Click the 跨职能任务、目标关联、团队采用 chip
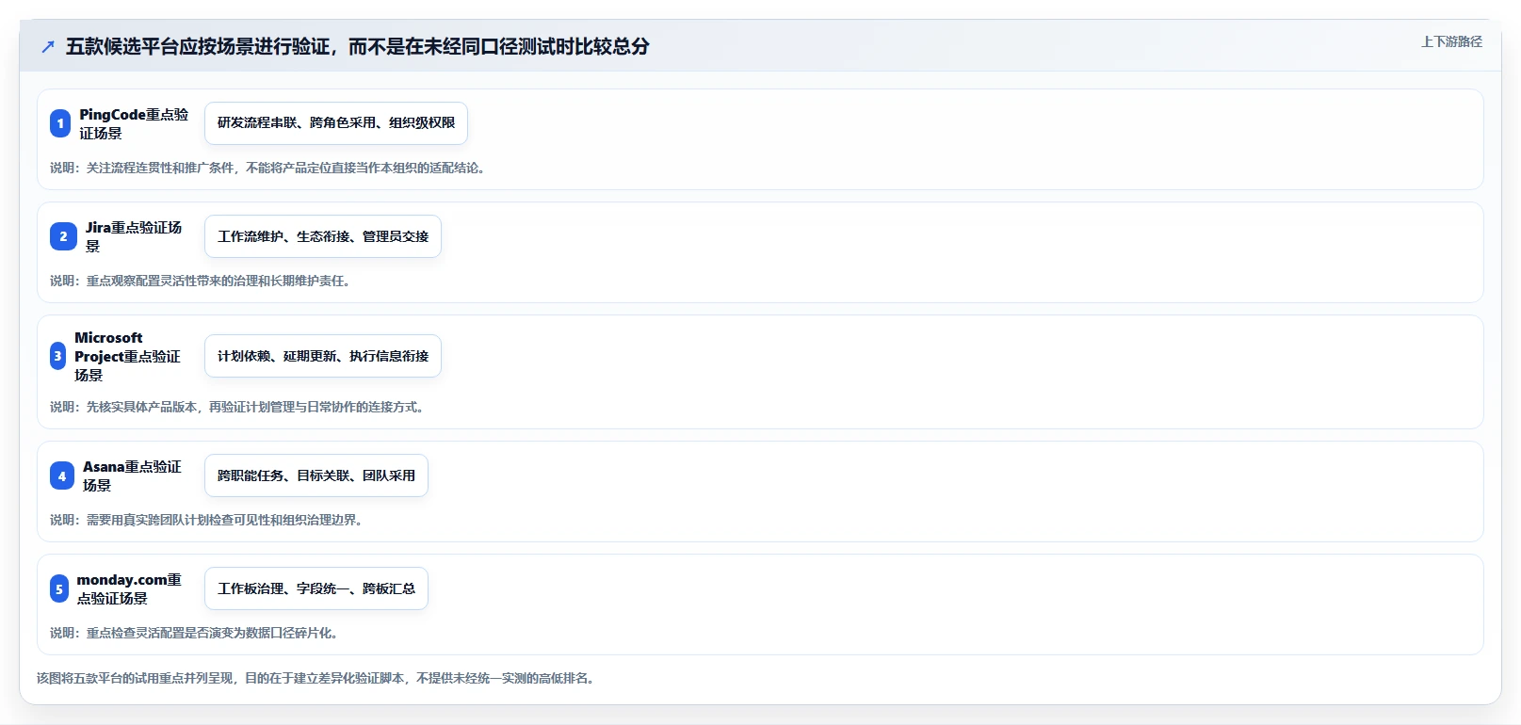 316,475
